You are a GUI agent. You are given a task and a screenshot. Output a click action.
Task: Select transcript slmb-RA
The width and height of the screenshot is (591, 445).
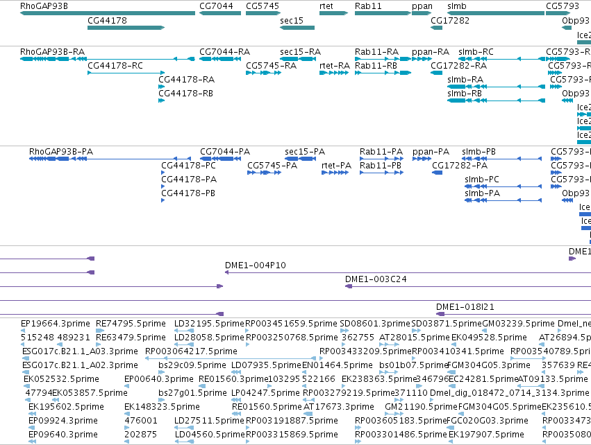(x=496, y=87)
